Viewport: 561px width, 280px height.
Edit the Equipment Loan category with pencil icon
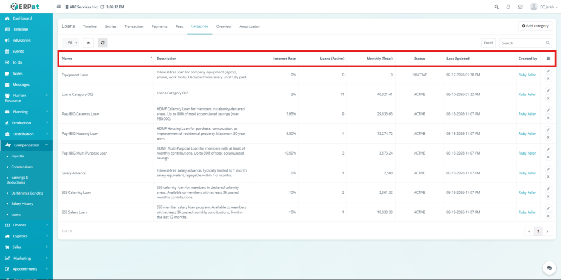pos(548,71)
